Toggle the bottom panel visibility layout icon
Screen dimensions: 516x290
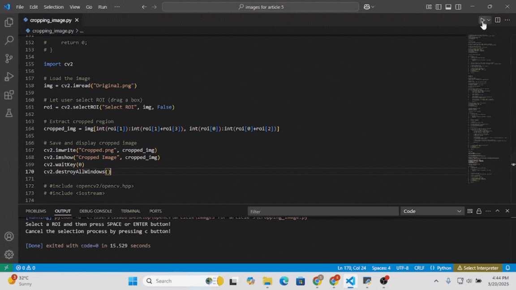click(448, 7)
